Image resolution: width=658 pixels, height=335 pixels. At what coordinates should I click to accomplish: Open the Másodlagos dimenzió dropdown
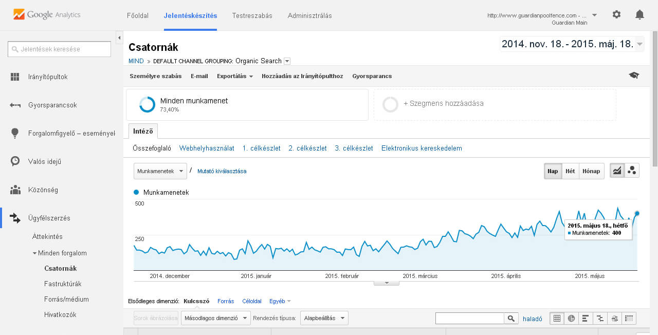click(x=217, y=318)
